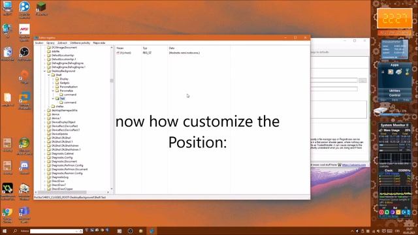Click the Control label in Apps gadget
418x235 pixels.
(394, 95)
